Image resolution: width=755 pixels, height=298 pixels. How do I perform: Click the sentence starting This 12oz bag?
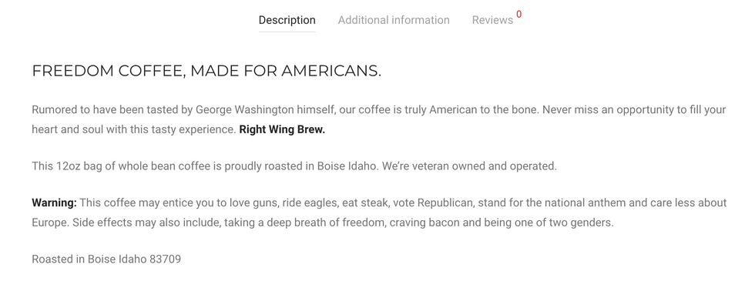coord(294,166)
